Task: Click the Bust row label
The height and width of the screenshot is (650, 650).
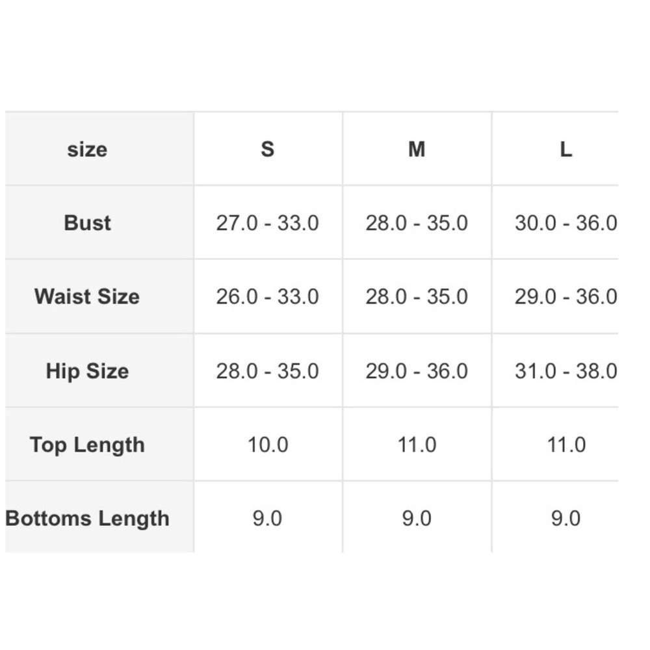Action: click(87, 223)
